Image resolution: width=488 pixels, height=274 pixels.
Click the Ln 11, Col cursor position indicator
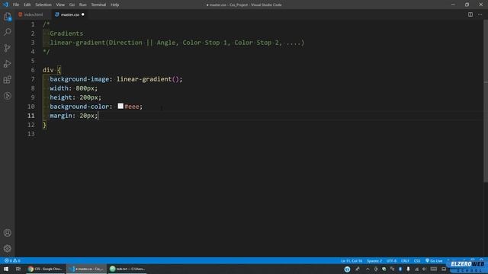(x=352, y=260)
